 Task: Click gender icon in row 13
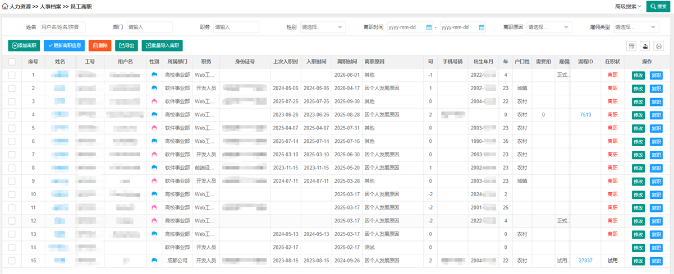153,234
